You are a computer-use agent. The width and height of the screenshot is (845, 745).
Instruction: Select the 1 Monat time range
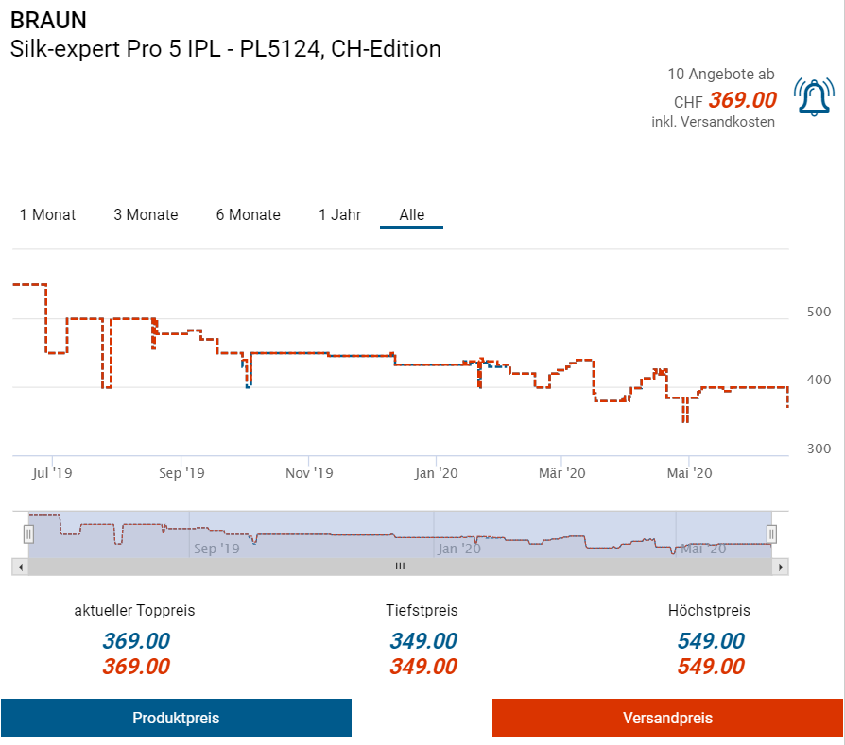47,215
